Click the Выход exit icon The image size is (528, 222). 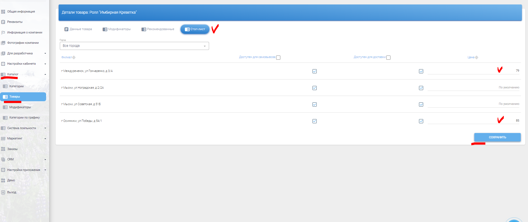click(x=3, y=192)
